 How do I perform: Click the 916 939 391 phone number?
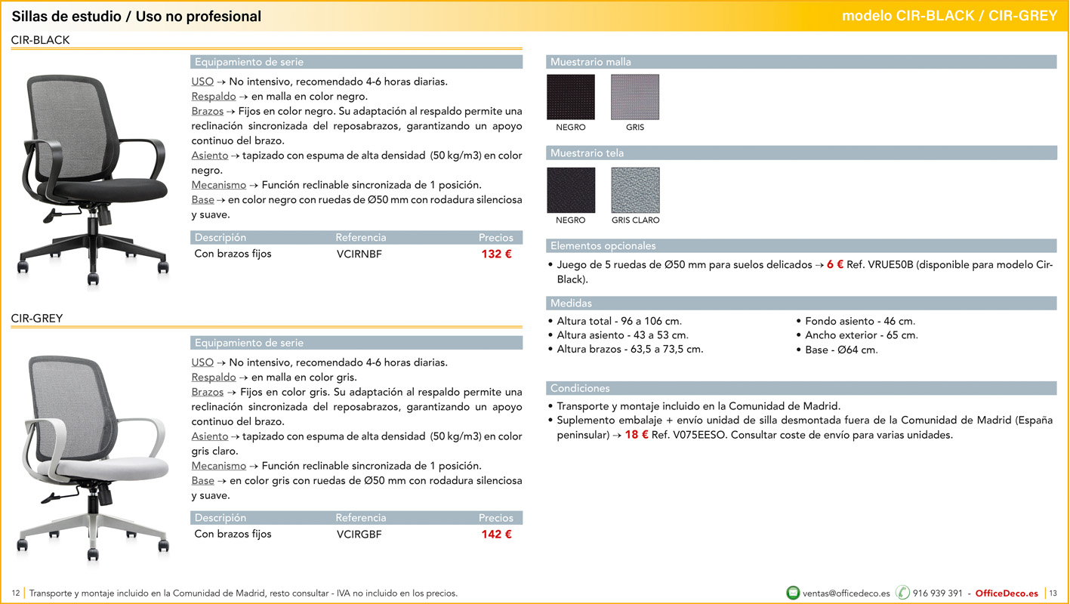937,593
